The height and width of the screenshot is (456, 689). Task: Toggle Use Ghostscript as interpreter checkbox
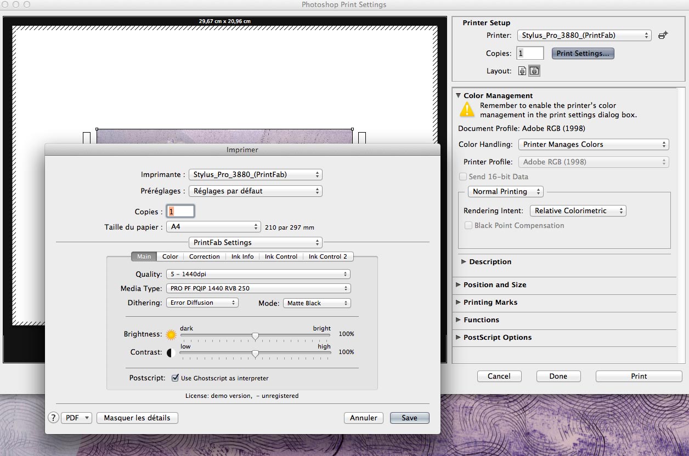(176, 378)
